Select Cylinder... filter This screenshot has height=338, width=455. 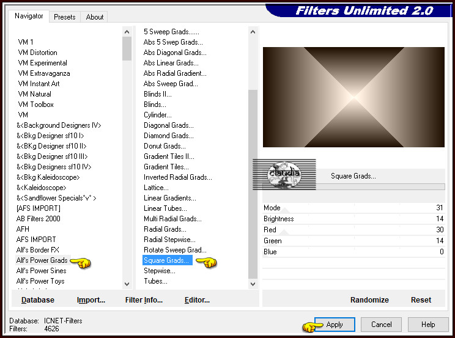[158, 115]
